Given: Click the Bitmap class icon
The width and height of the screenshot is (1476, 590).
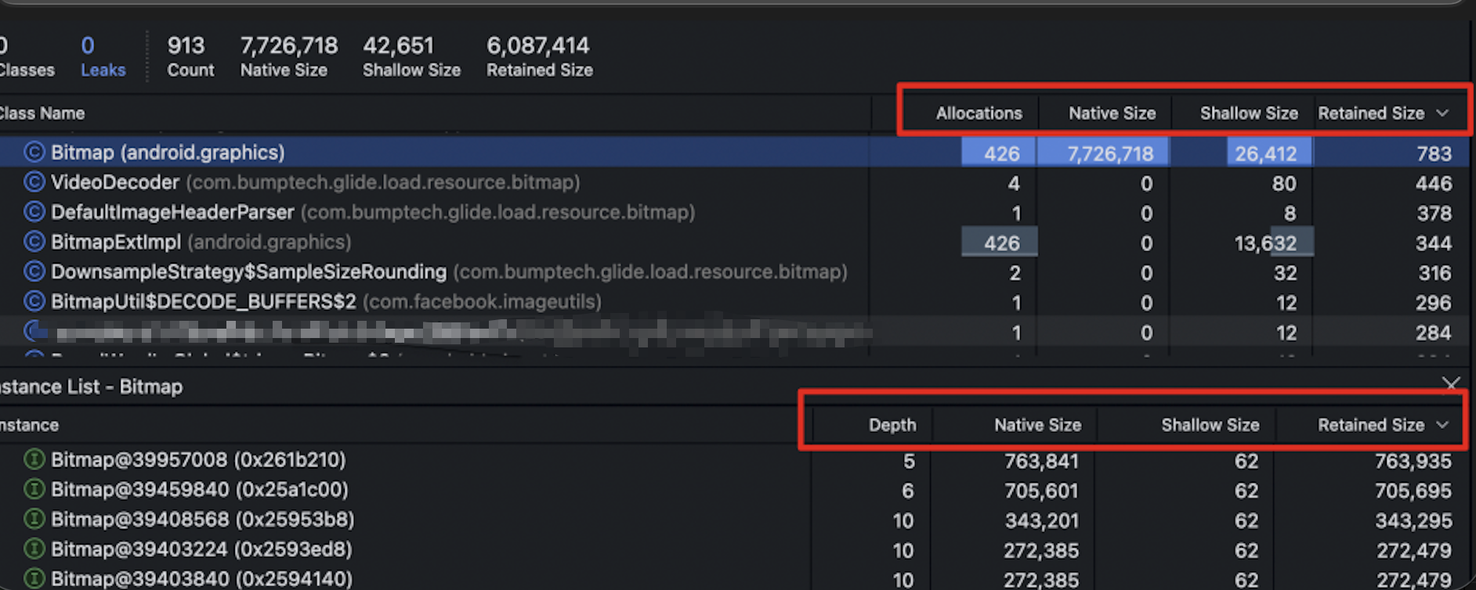Looking at the screenshot, I should pos(34,152).
